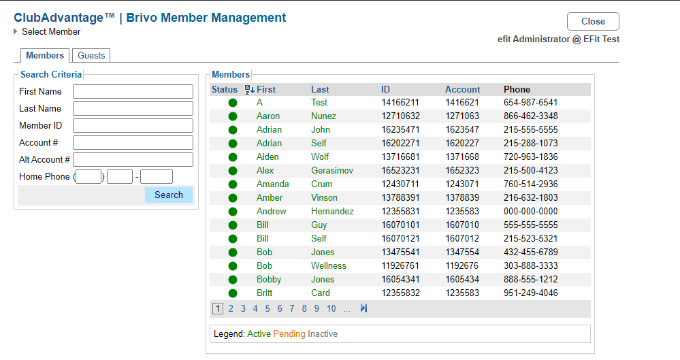The width and height of the screenshot is (680, 360).
Task: Select member first name Aiden
Action: pyautogui.click(x=268, y=157)
